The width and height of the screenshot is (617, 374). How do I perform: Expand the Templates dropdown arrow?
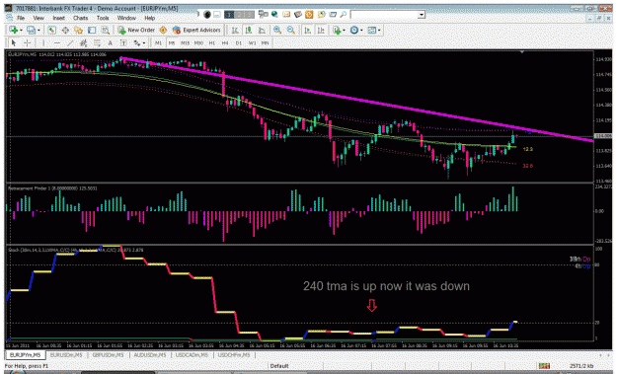(379, 31)
